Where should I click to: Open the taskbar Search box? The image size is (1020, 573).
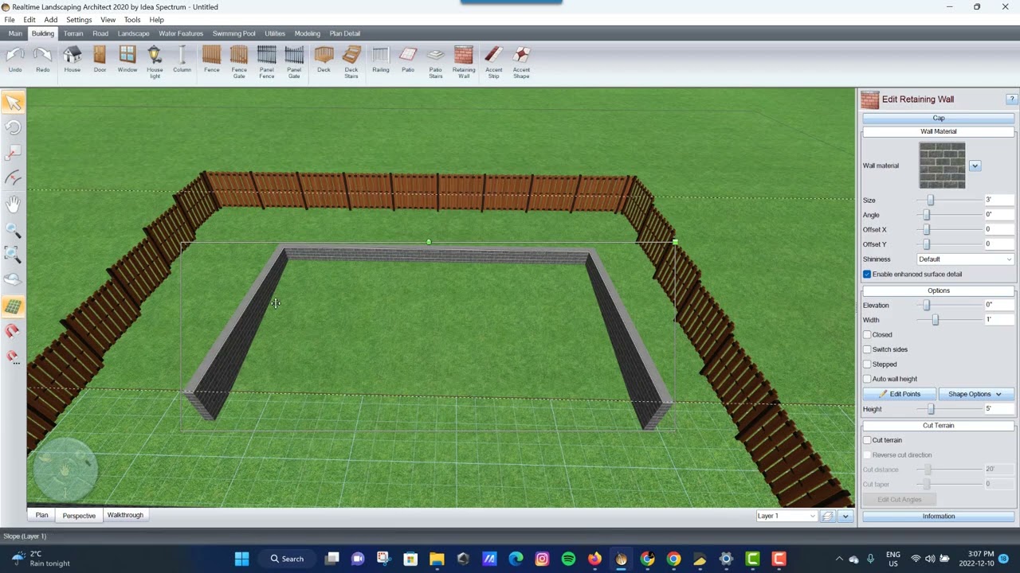pos(288,559)
